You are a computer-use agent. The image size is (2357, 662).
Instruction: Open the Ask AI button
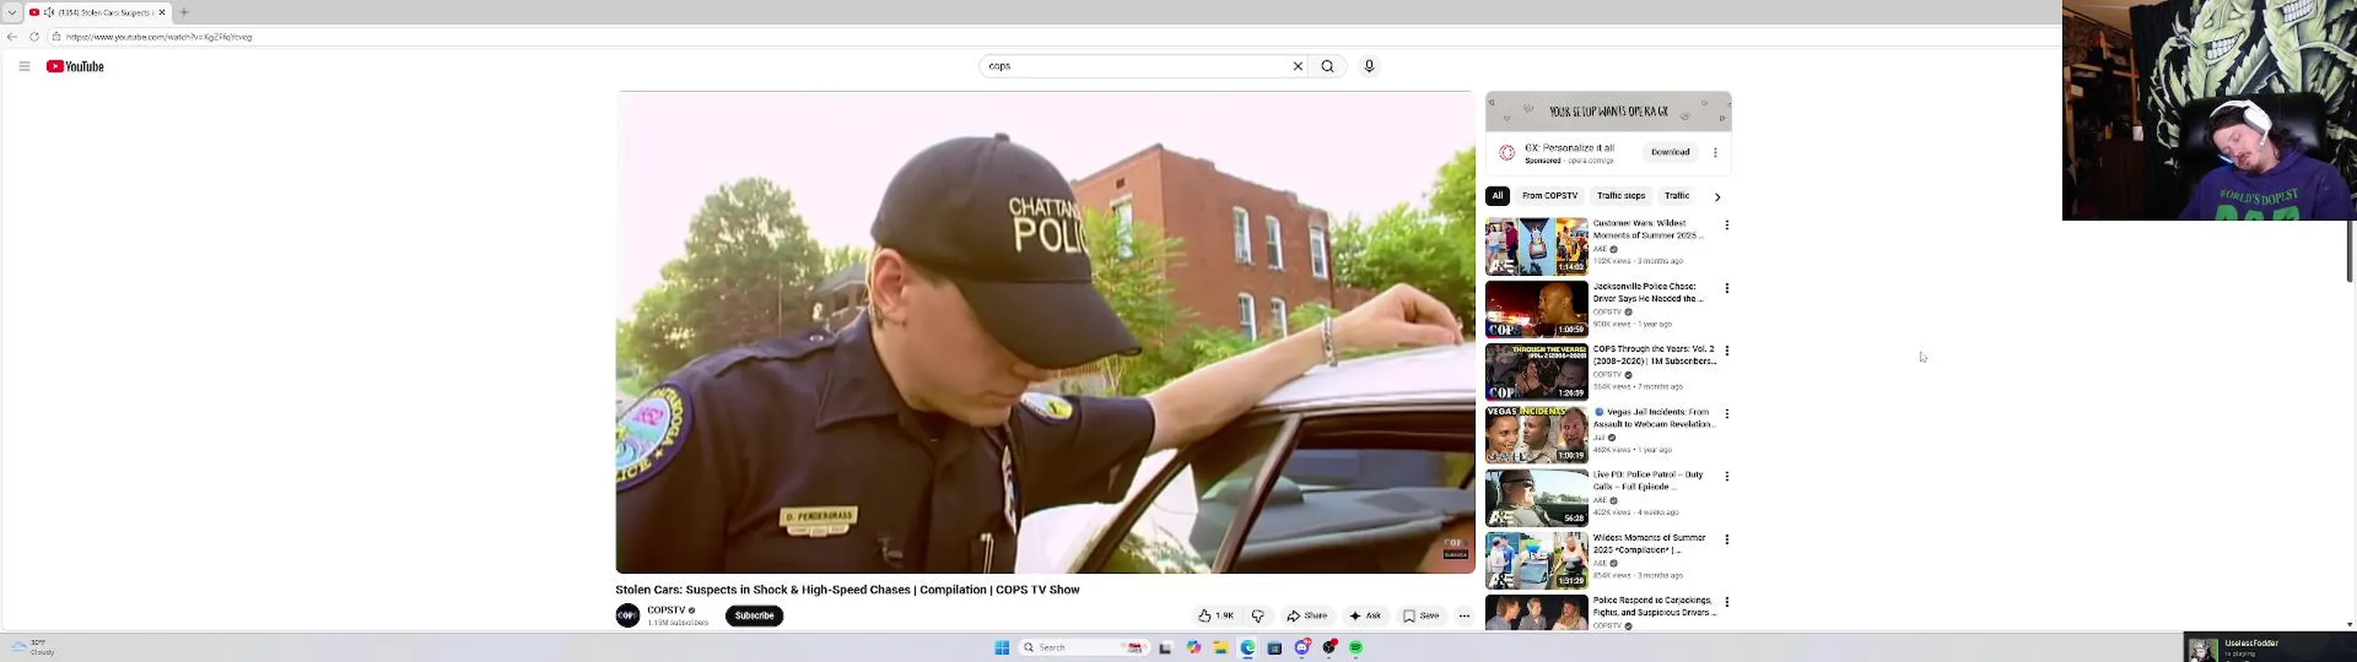pos(1365,616)
